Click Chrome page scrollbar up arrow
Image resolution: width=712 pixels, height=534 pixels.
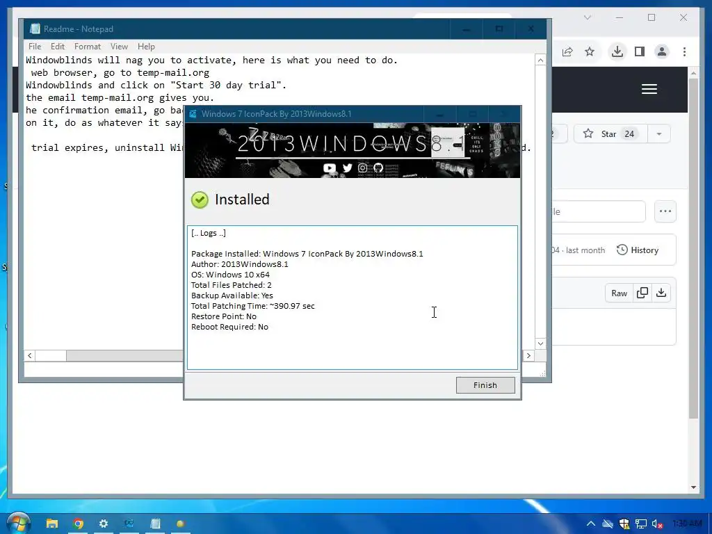[x=693, y=73]
